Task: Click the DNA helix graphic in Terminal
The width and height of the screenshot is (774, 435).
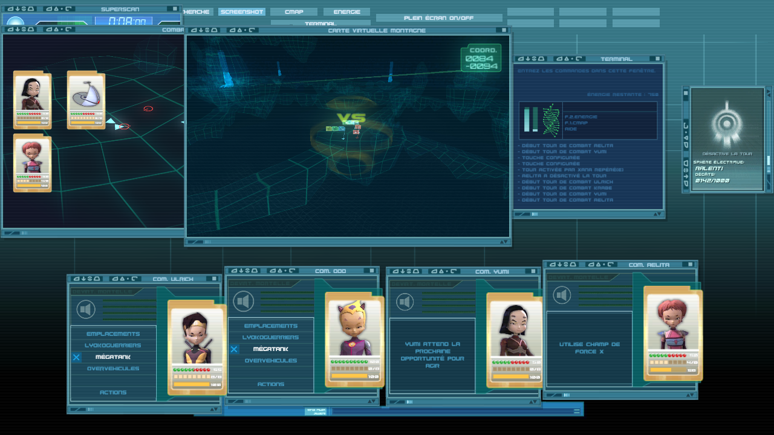Action: 550,120
